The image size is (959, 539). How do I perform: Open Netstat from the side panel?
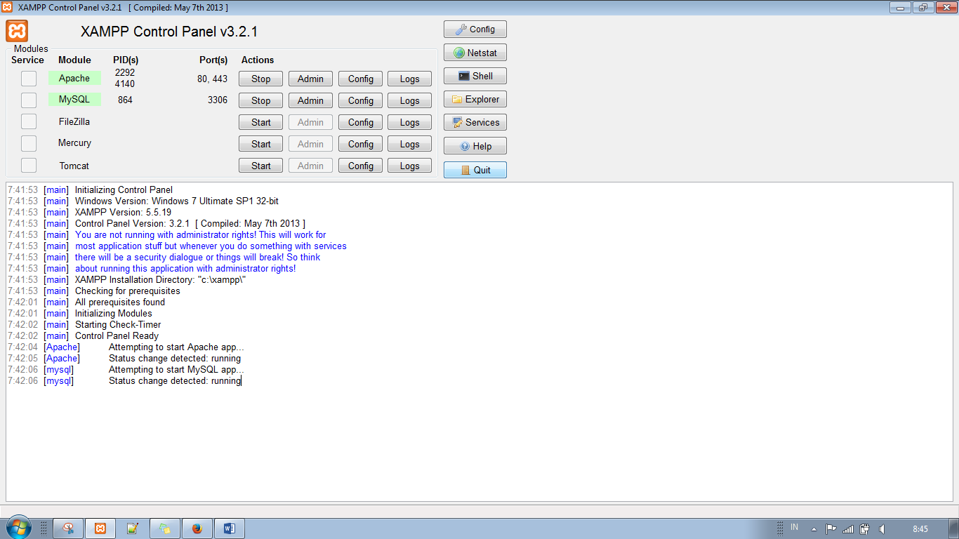(475, 52)
